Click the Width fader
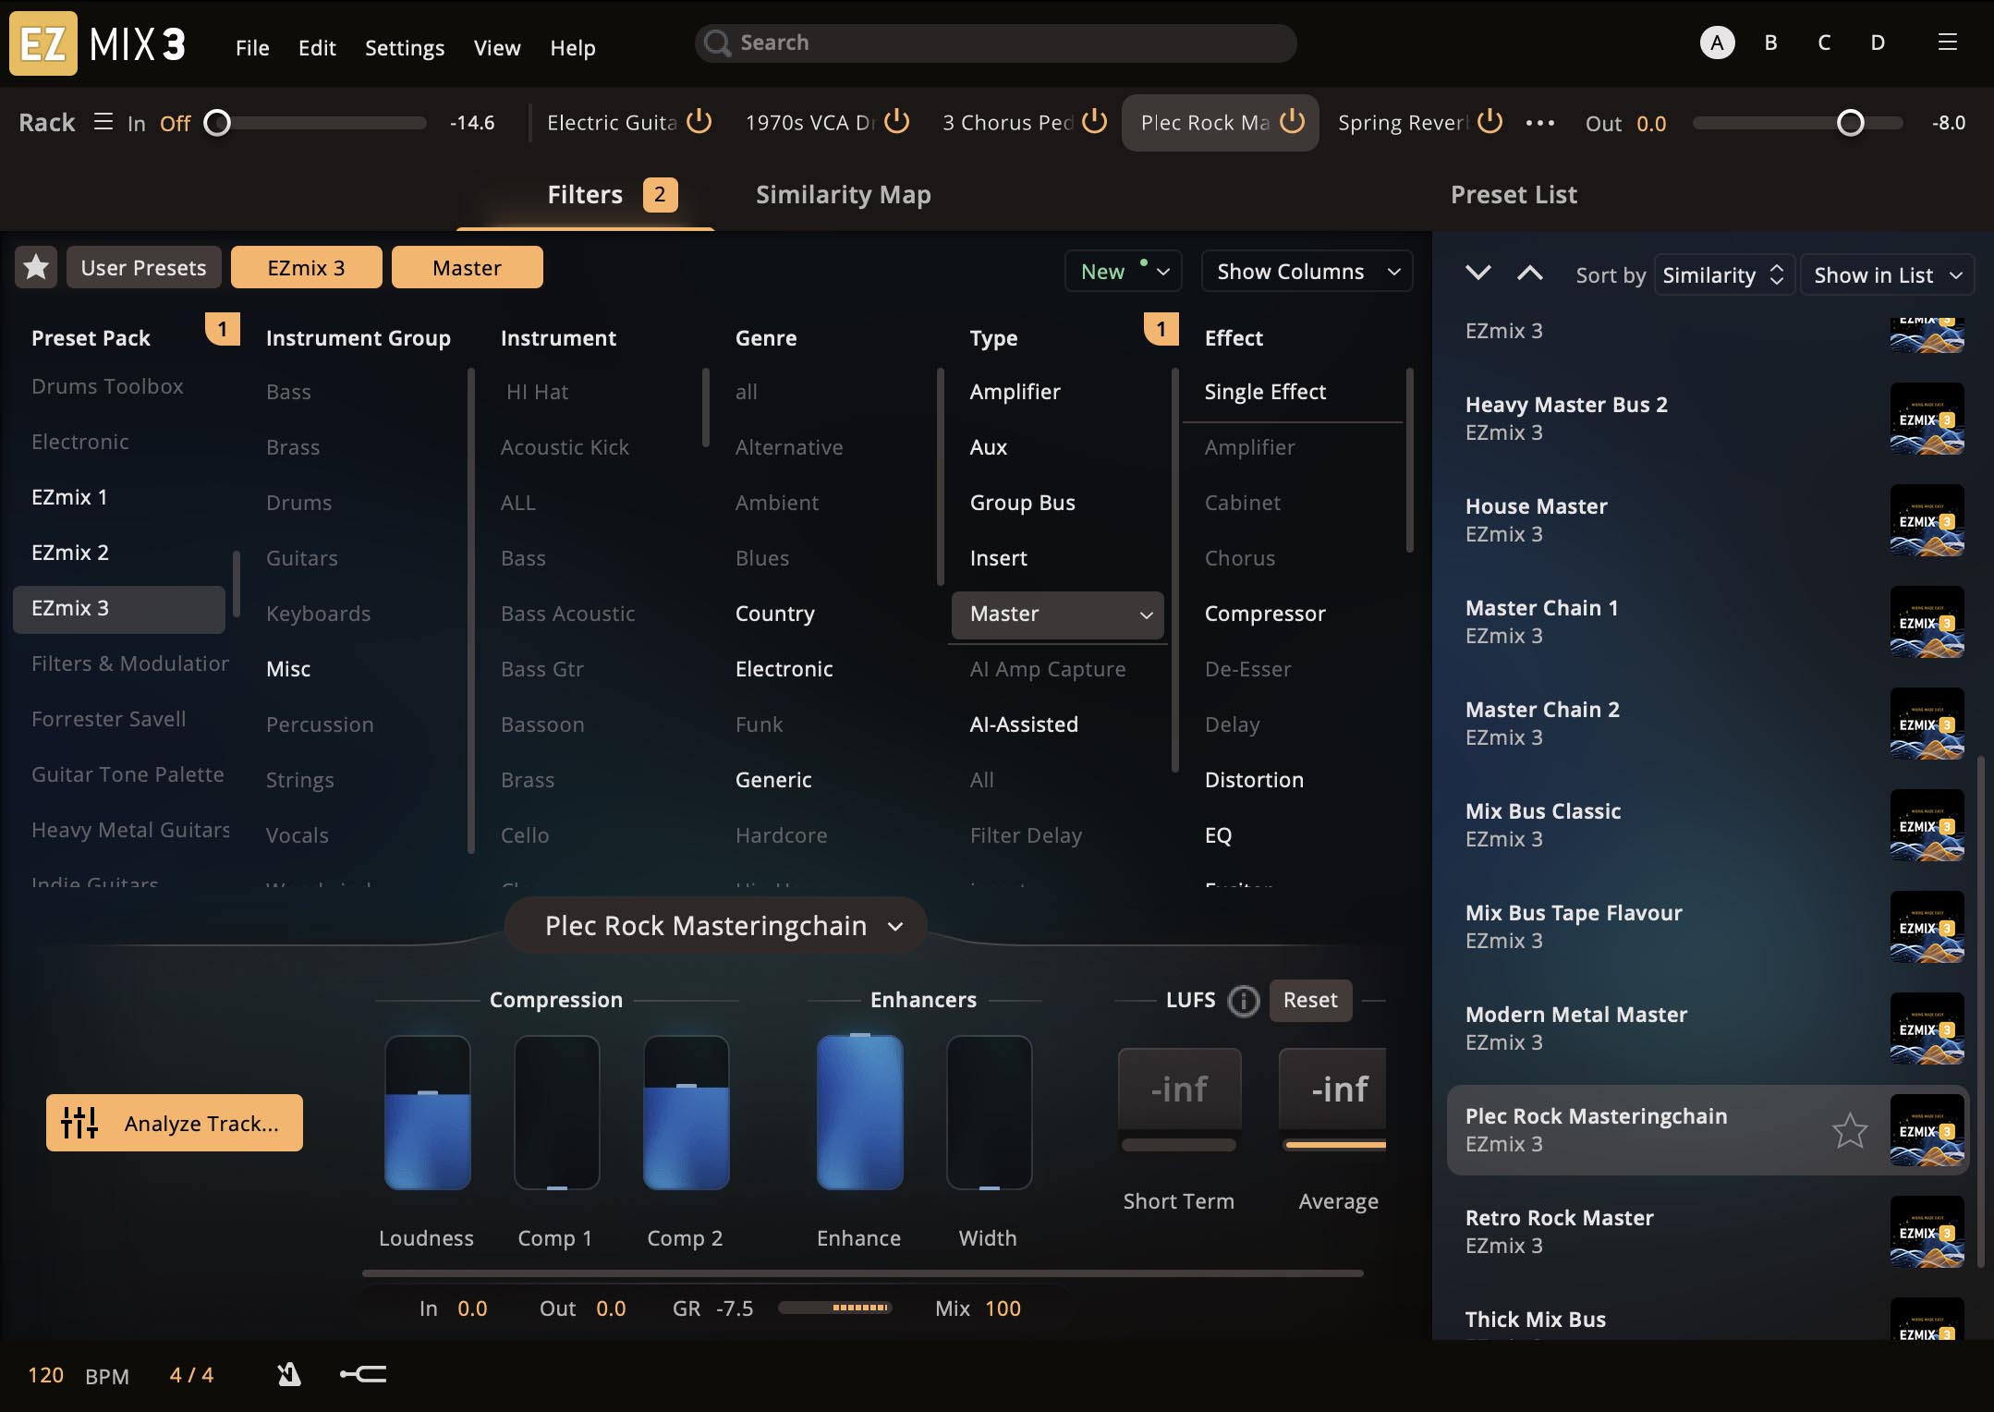The height and width of the screenshot is (1412, 1994). point(989,1113)
